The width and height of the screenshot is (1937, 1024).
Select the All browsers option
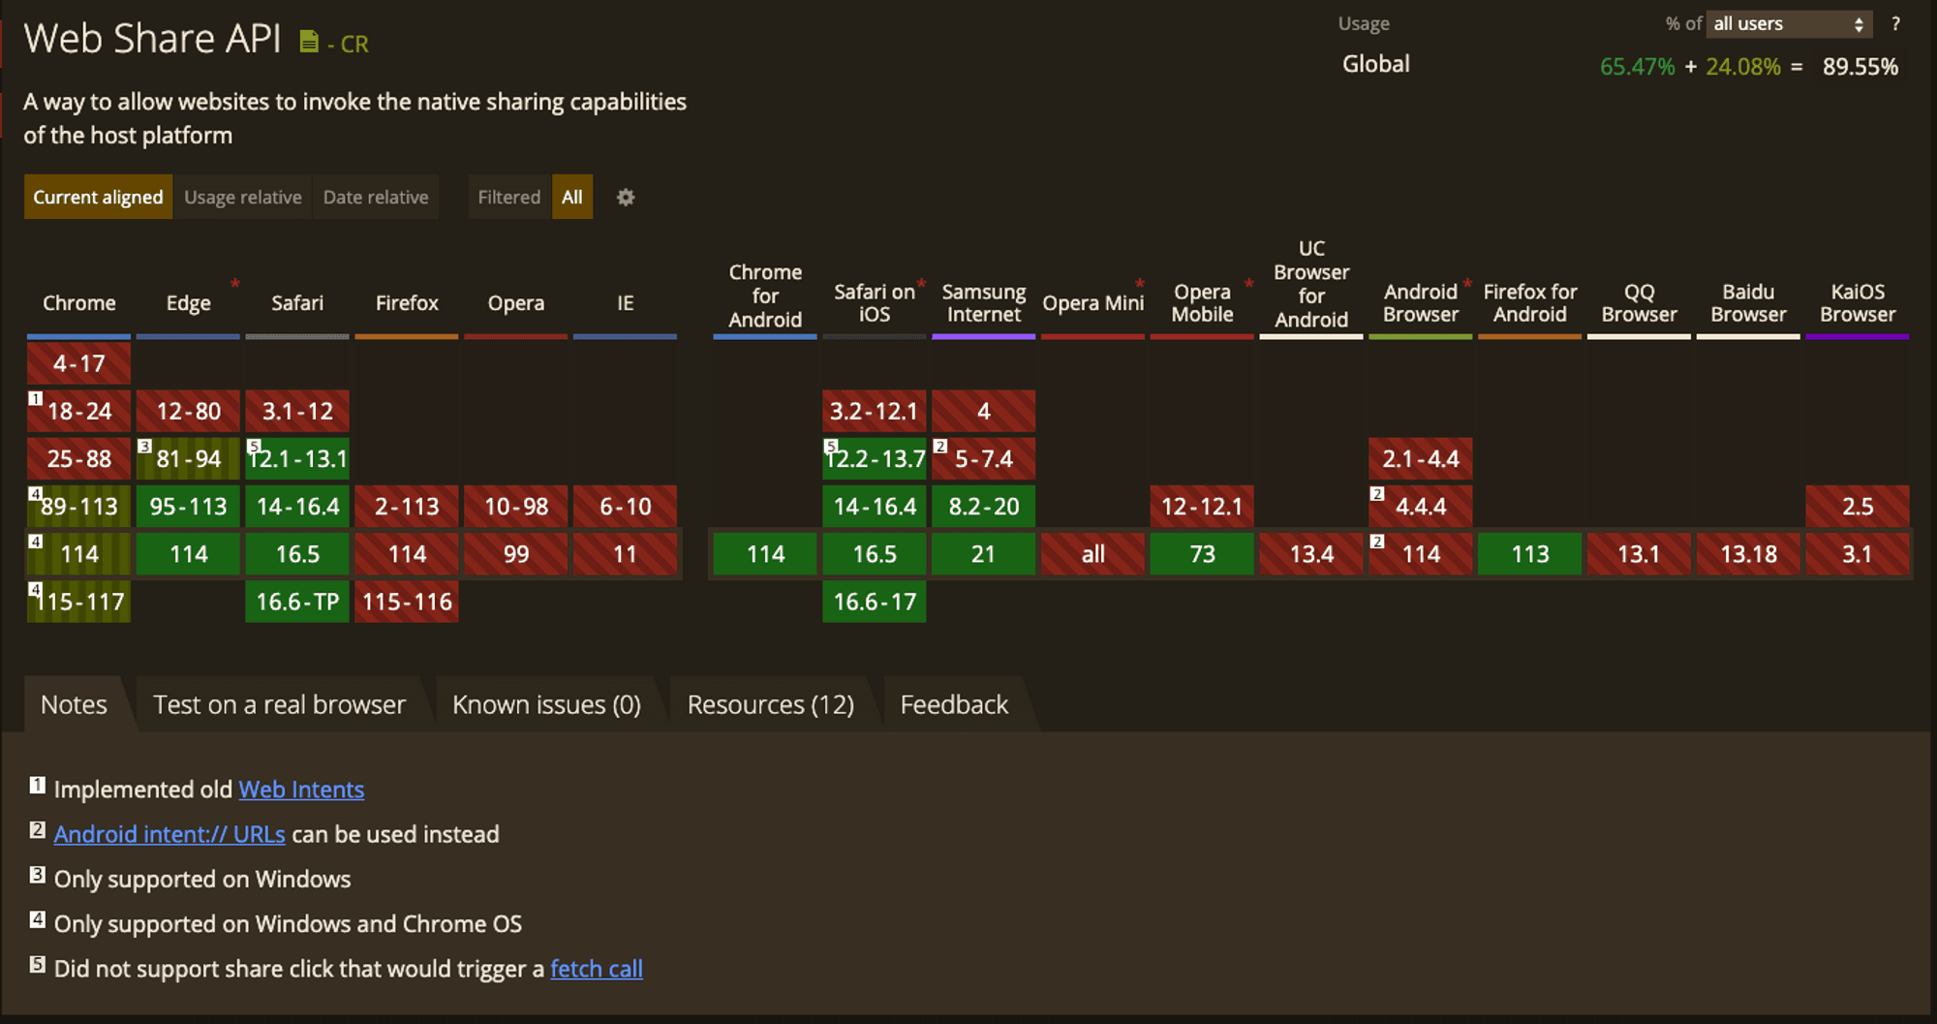pyautogui.click(x=572, y=197)
